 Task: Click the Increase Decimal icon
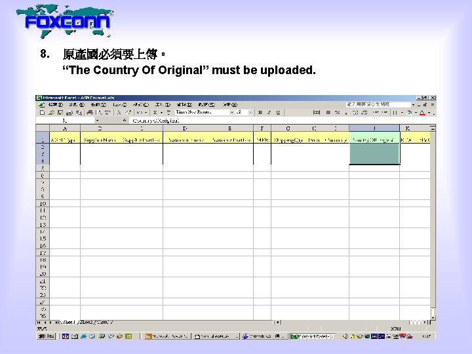(355, 113)
